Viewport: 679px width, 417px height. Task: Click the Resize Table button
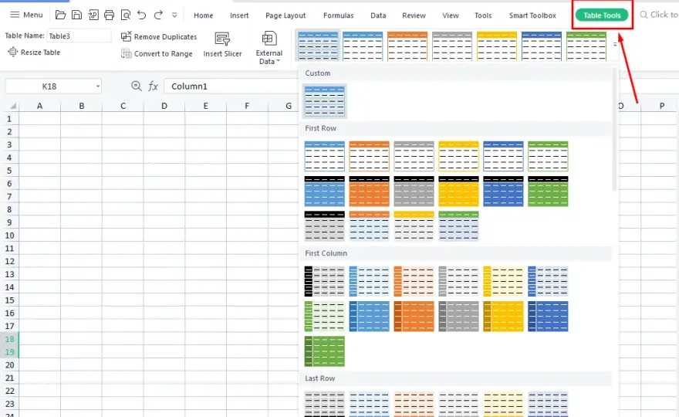pos(34,52)
